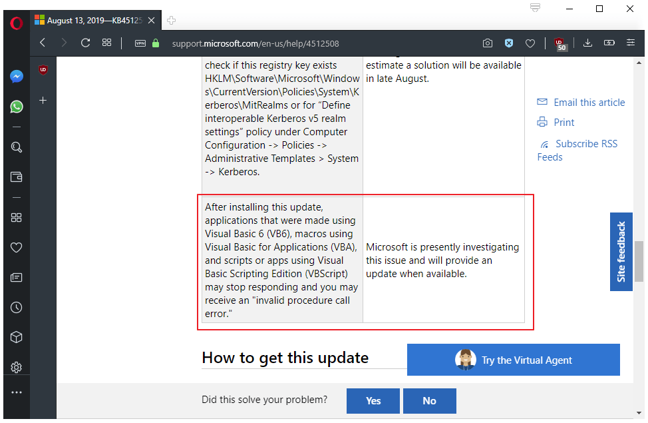The image size is (648, 423).
Task: Open the tab tiles grid next to reload
Action: (106, 43)
